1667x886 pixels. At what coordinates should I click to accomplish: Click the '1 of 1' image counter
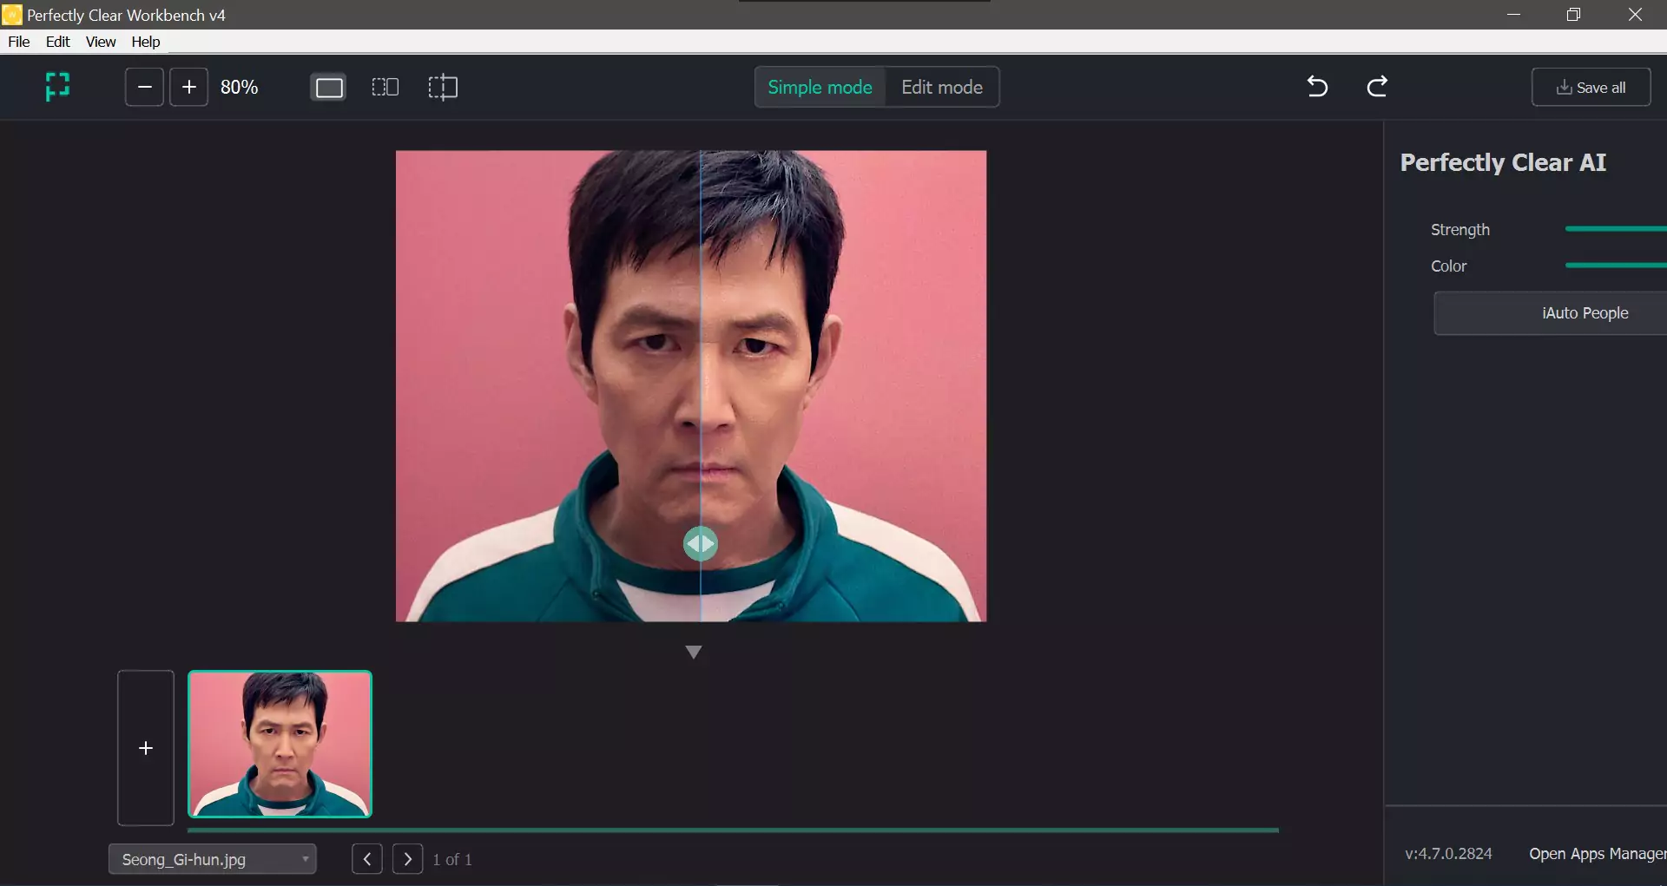(x=452, y=859)
